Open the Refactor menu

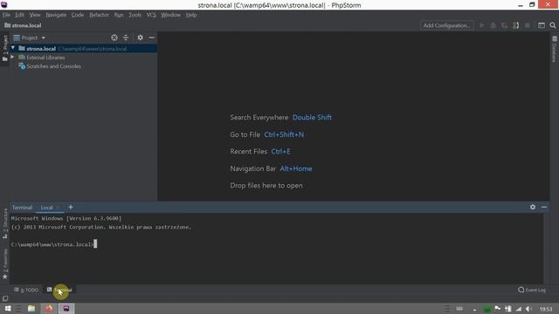(99, 15)
